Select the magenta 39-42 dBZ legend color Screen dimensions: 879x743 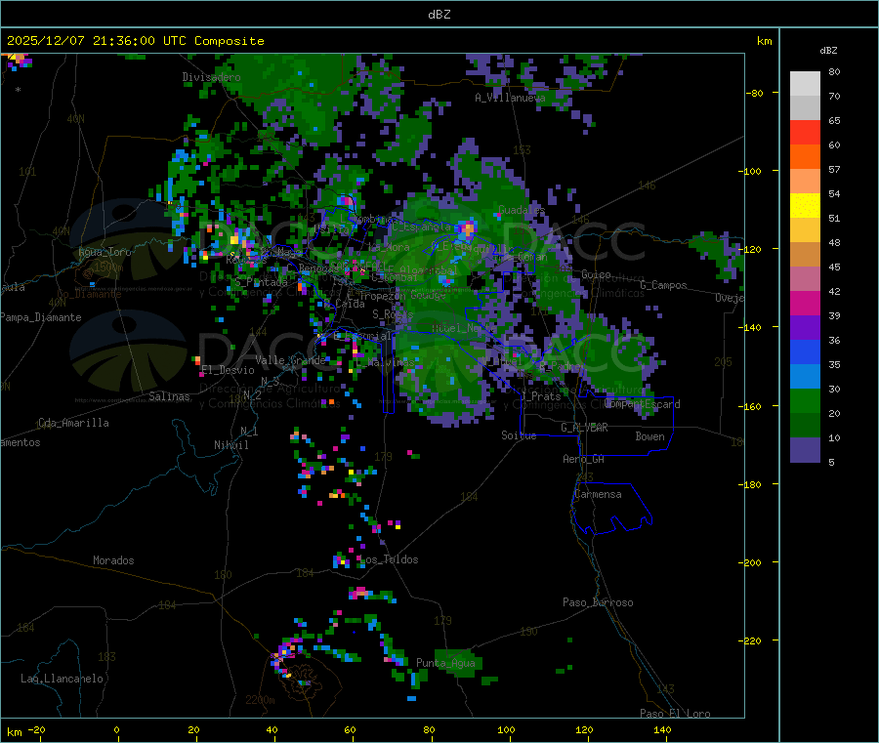[x=805, y=303]
